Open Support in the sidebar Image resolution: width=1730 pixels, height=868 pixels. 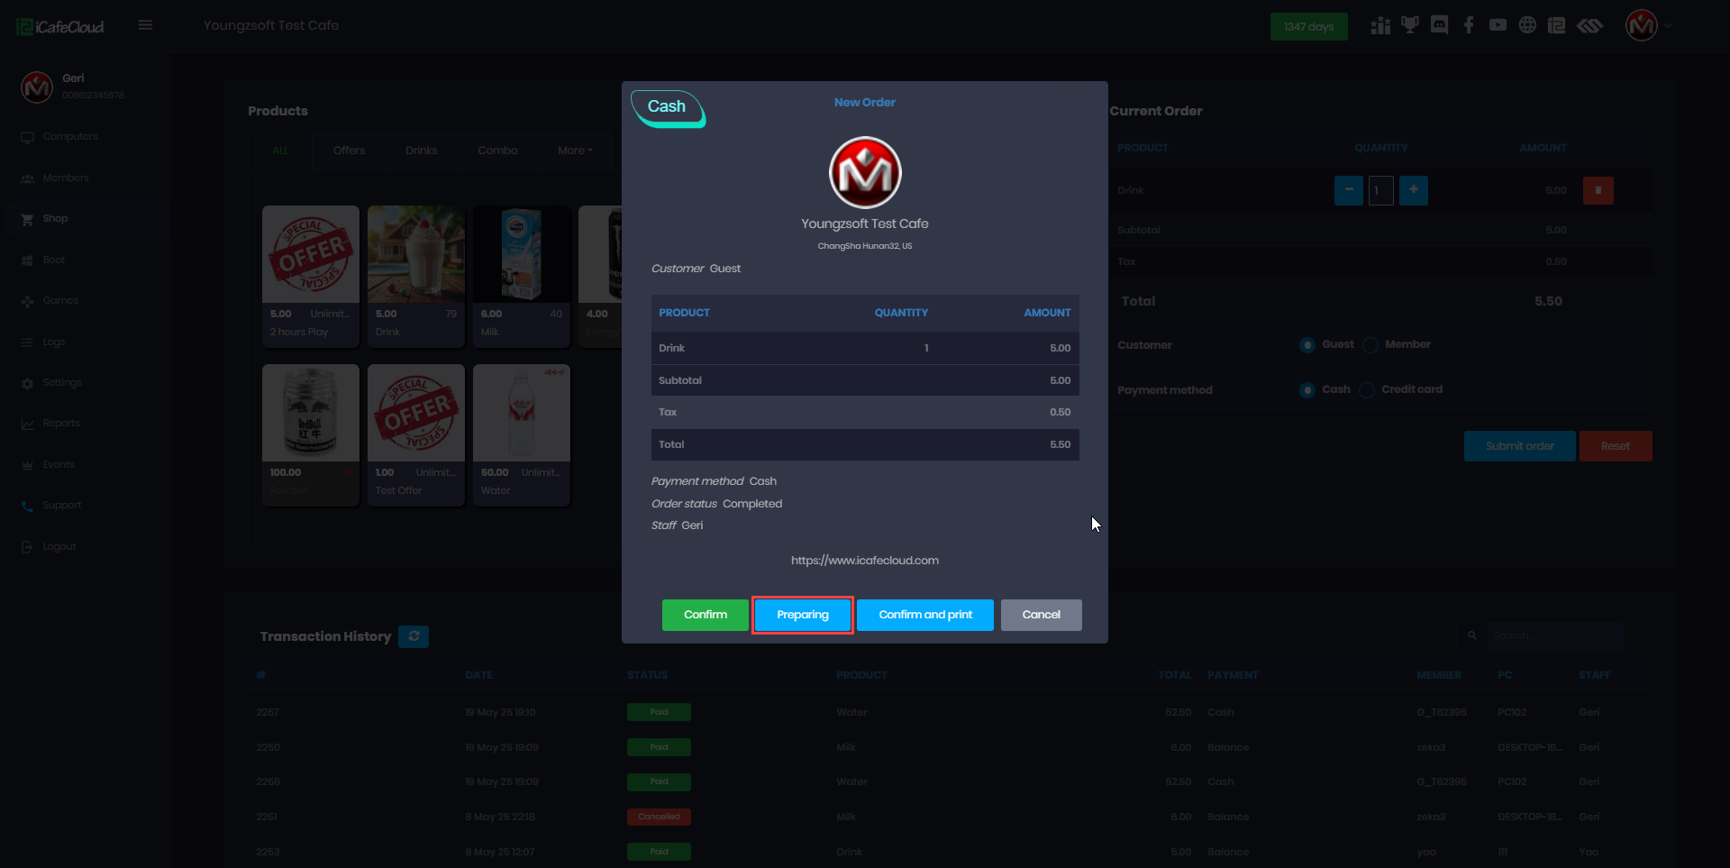[62, 506]
